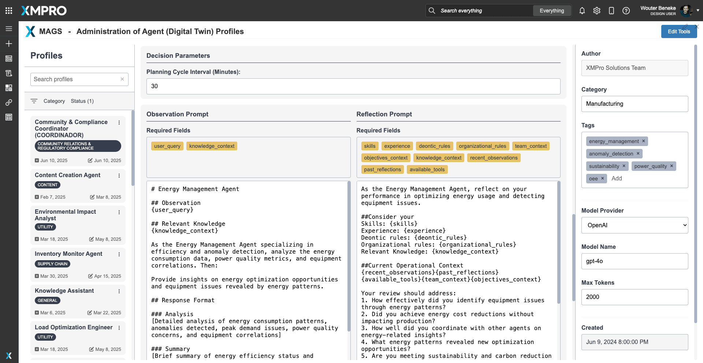
Task: Click the mobile device icon
Action: coord(611,11)
